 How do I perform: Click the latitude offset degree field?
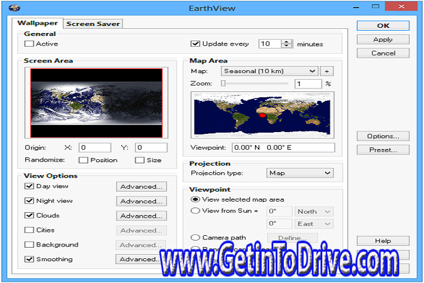point(280,212)
